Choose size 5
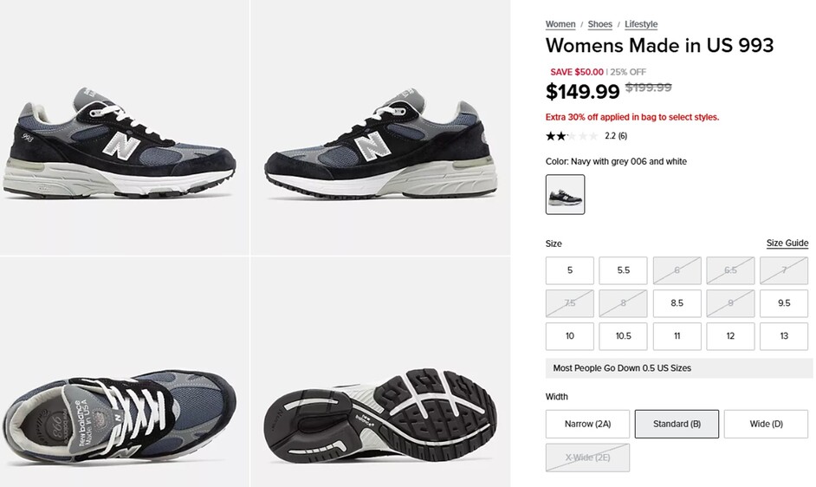The height and width of the screenshot is (487, 816). pos(569,270)
